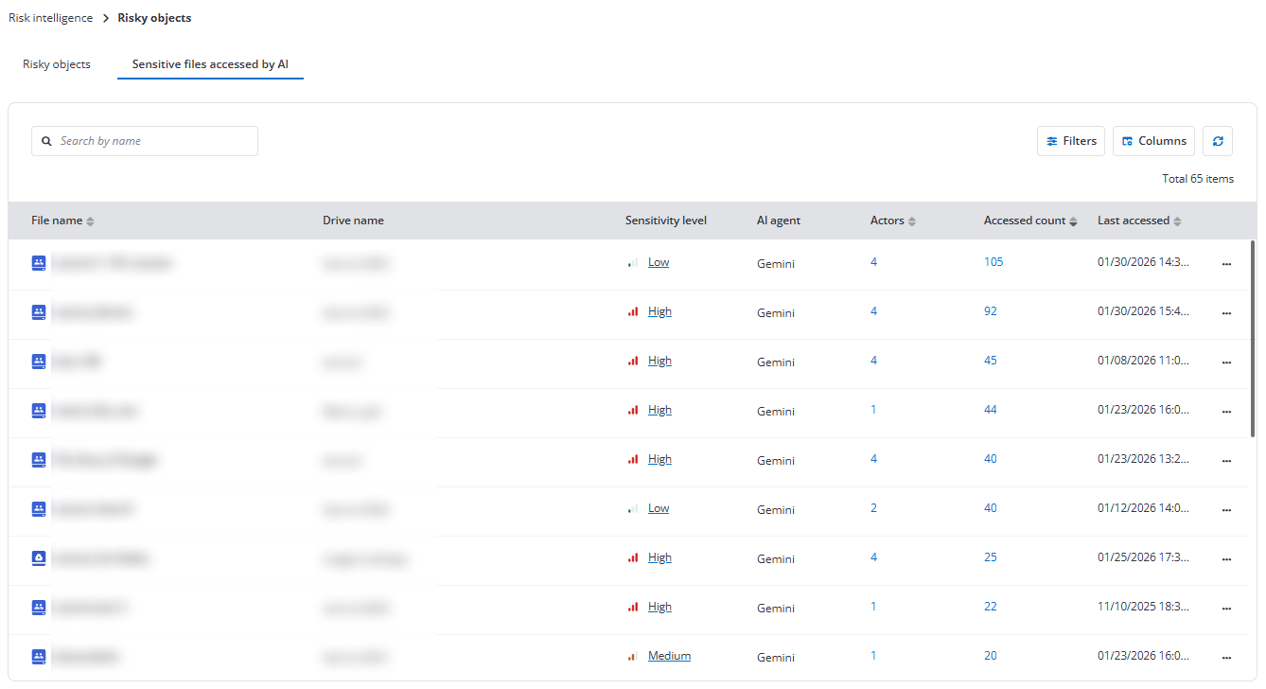Click the magnifier icon in the search box

tap(46, 140)
